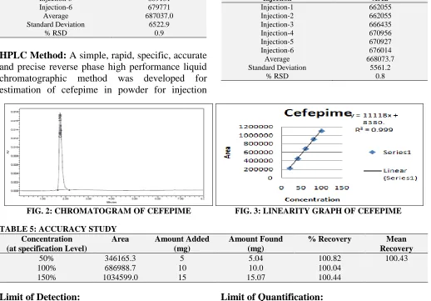Click the 'Cefepime' chart title
Image resolution: width=431 pixels, height=301 pixels.
318,113
